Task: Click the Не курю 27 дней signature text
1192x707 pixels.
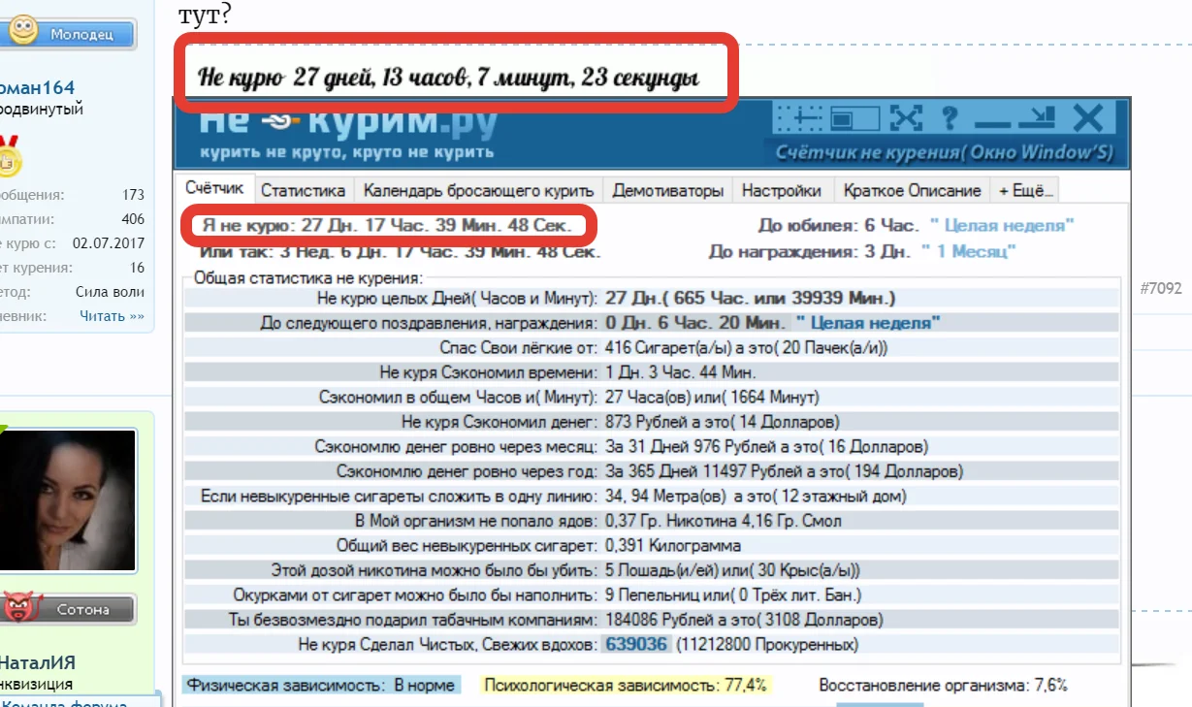Action: 449,78
